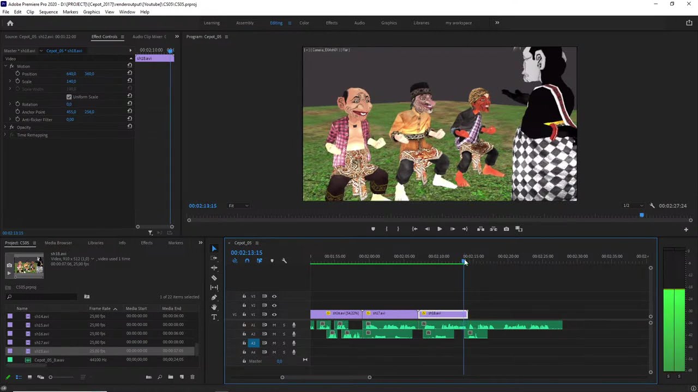Toggle snap in timeline magnet icon
Screen dimensions: 698x392
point(247,261)
